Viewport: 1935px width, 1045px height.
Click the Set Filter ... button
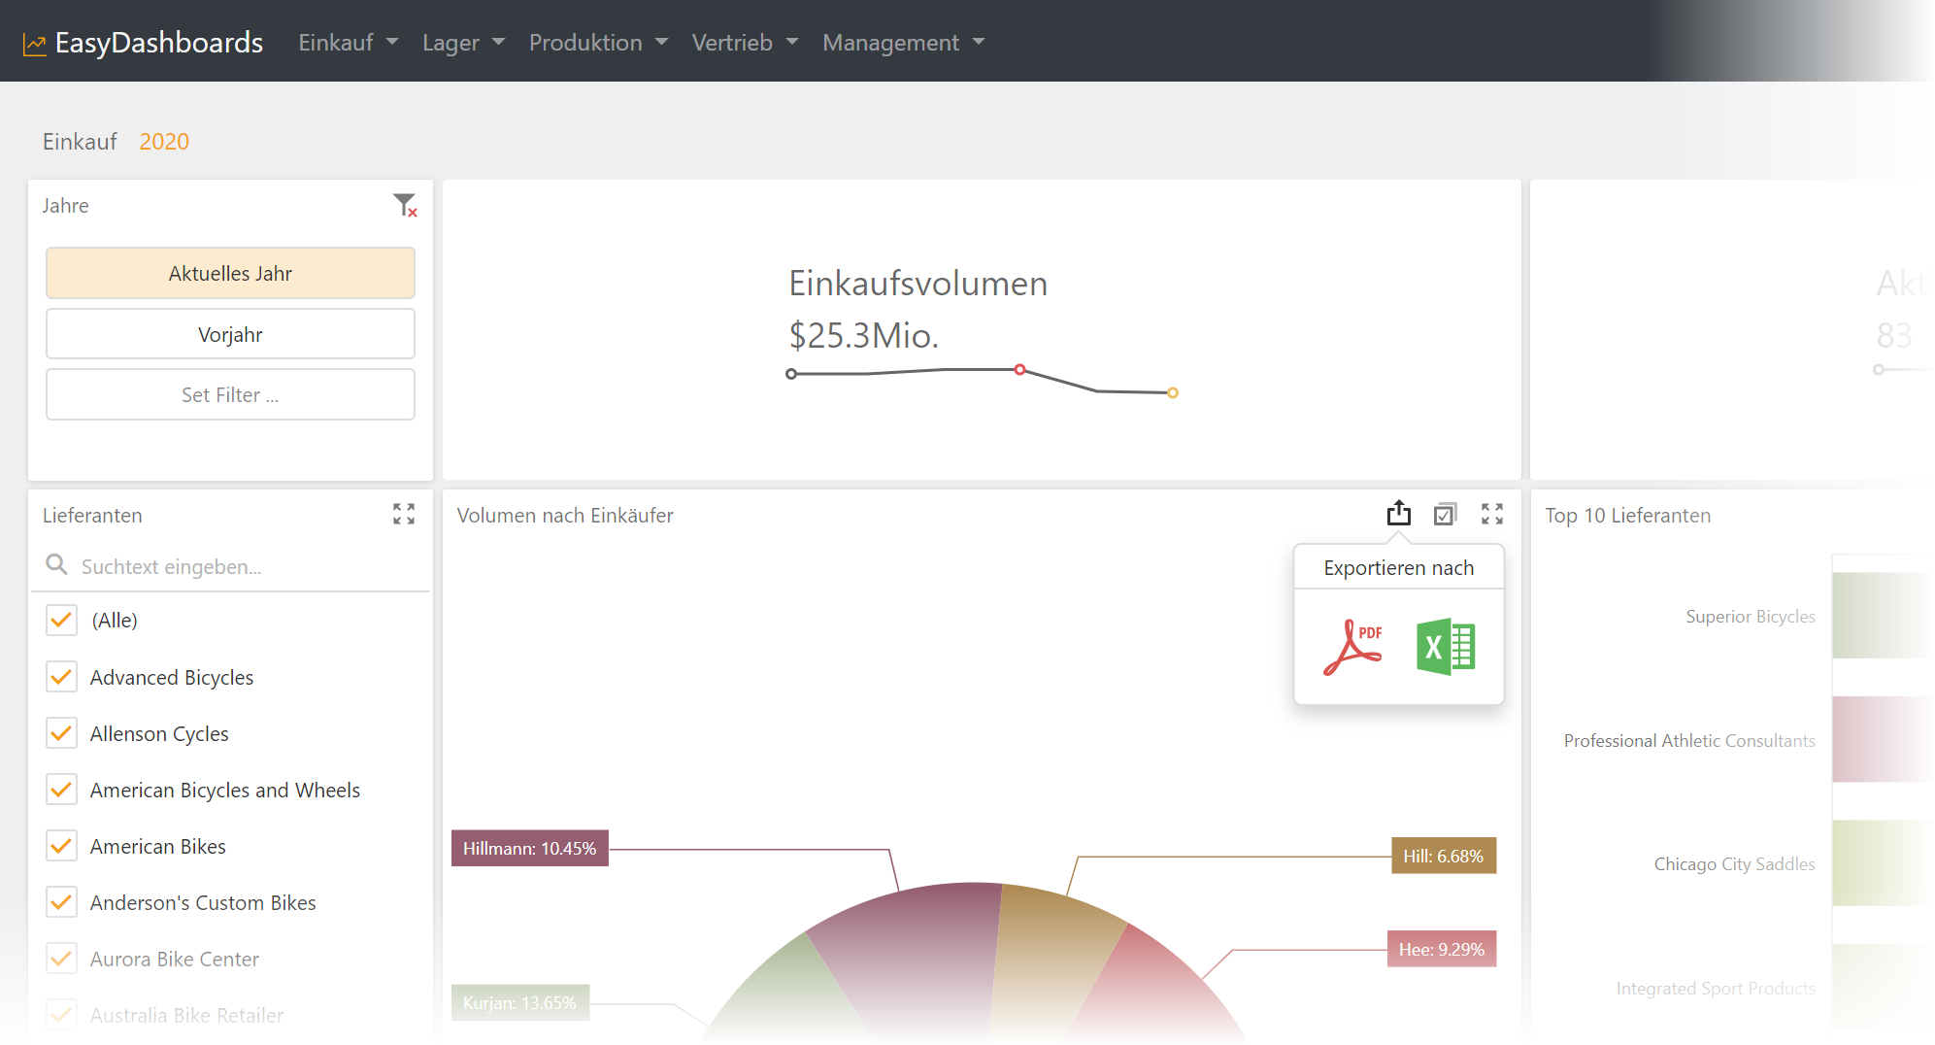pos(230,394)
